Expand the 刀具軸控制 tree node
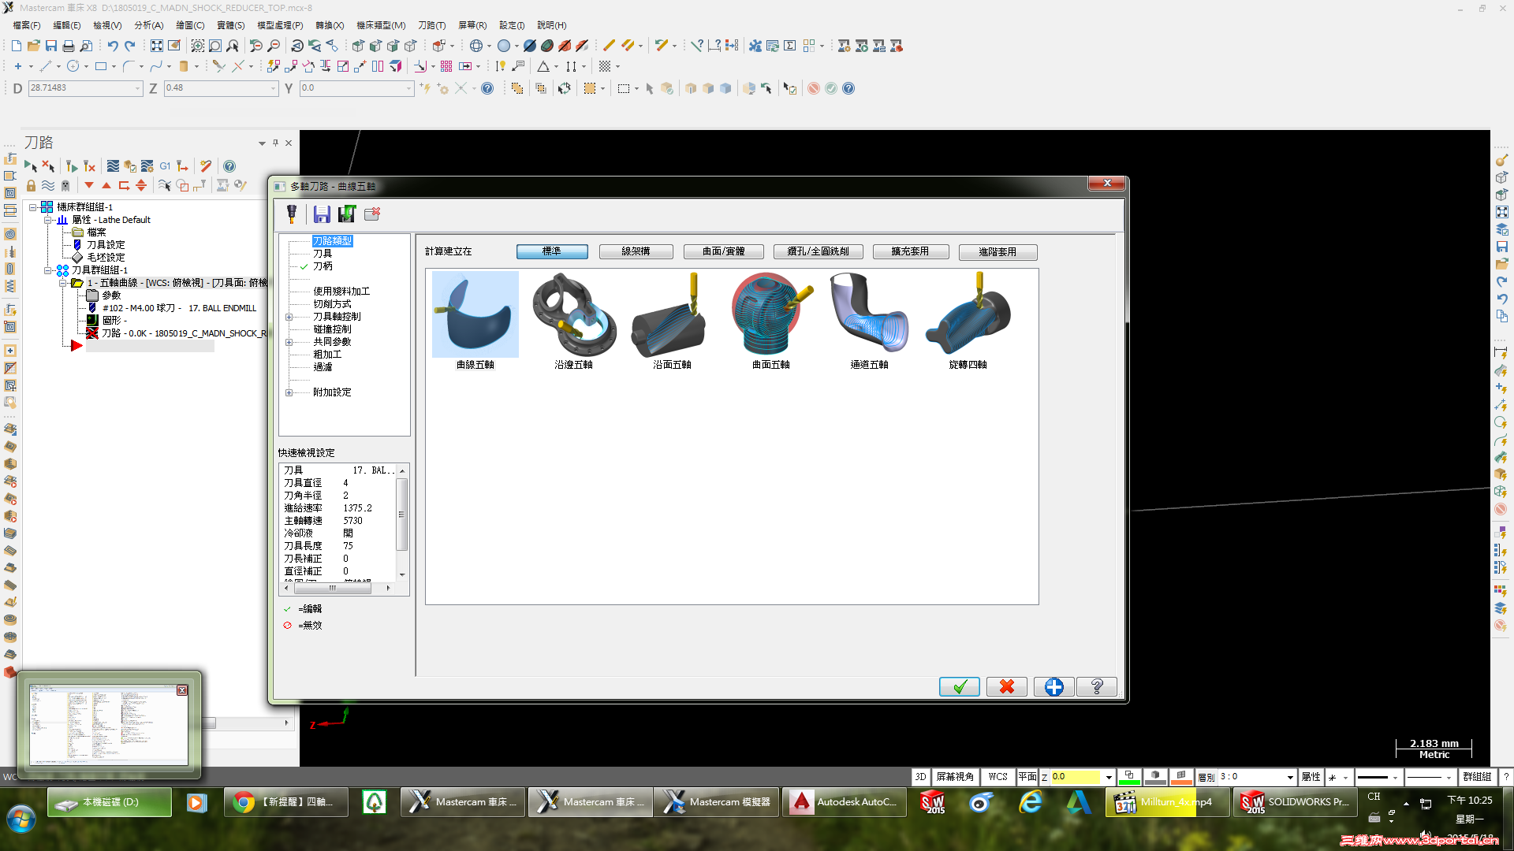1514x851 pixels. tap(289, 317)
